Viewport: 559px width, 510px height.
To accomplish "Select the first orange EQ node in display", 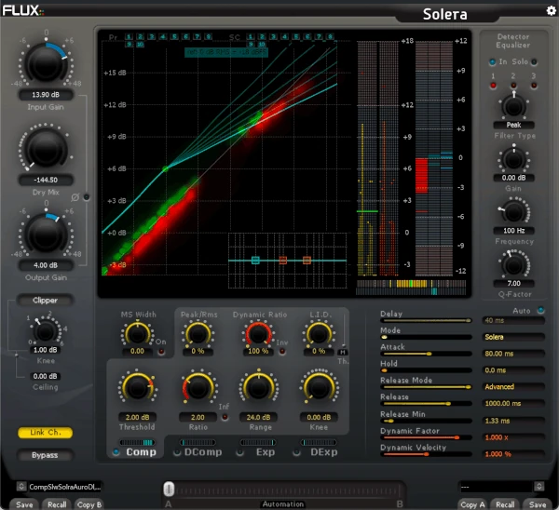I will click(283, 261).
